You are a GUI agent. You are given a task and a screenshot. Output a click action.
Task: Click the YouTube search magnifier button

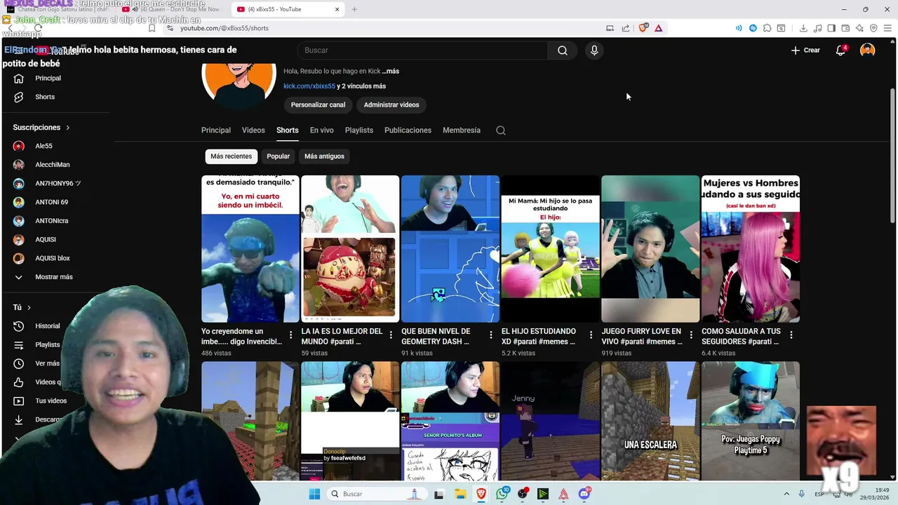point(563,50)
